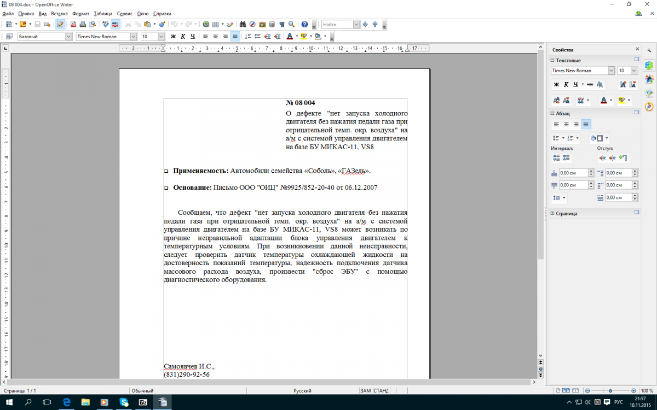Click the Export as PDF toolbar icon

73,24
